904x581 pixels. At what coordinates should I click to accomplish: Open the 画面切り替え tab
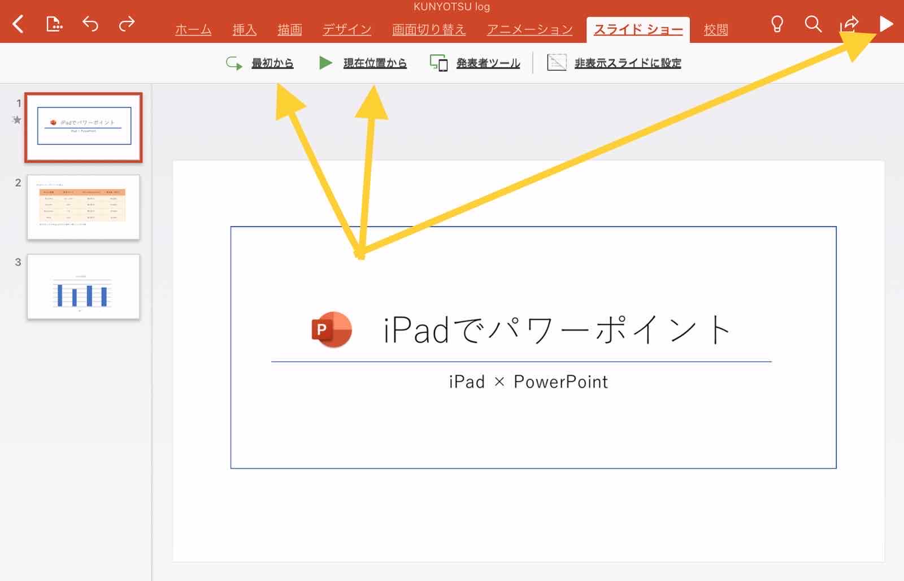pyautogui.click(x=429, y=29)
